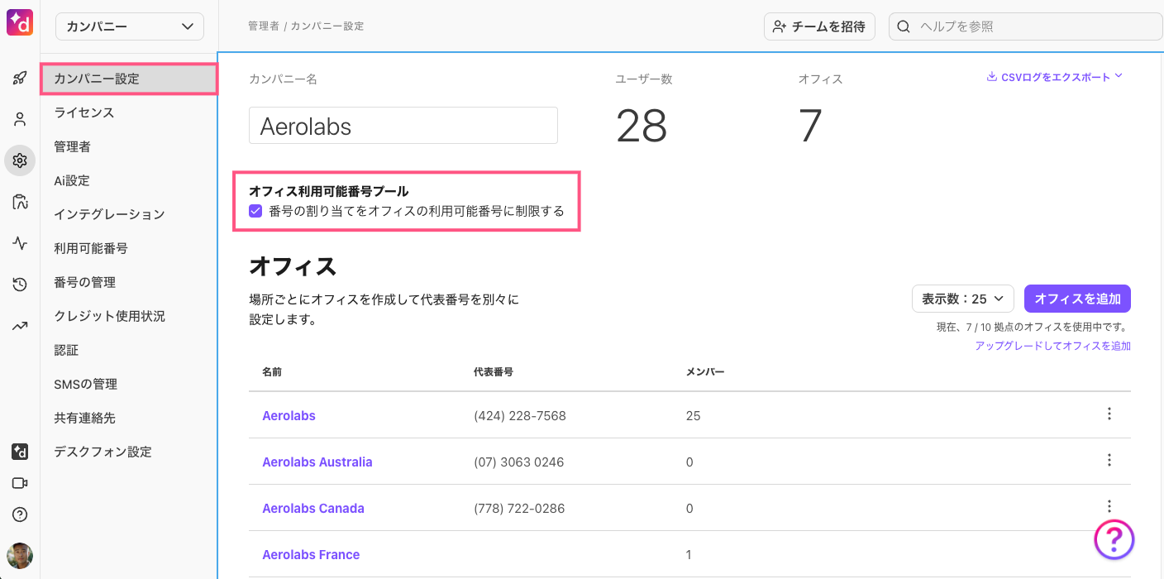This screenshot has height=579, width=1164.
Task: Select デスクフォン設定 in the side menu
Action: [103, 452]
